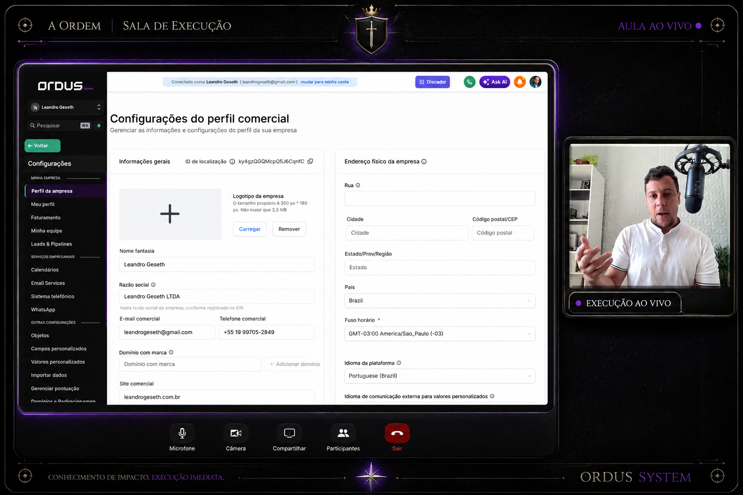Click the Remover logo button
743x495 pixels.
(x=289, y=229)
